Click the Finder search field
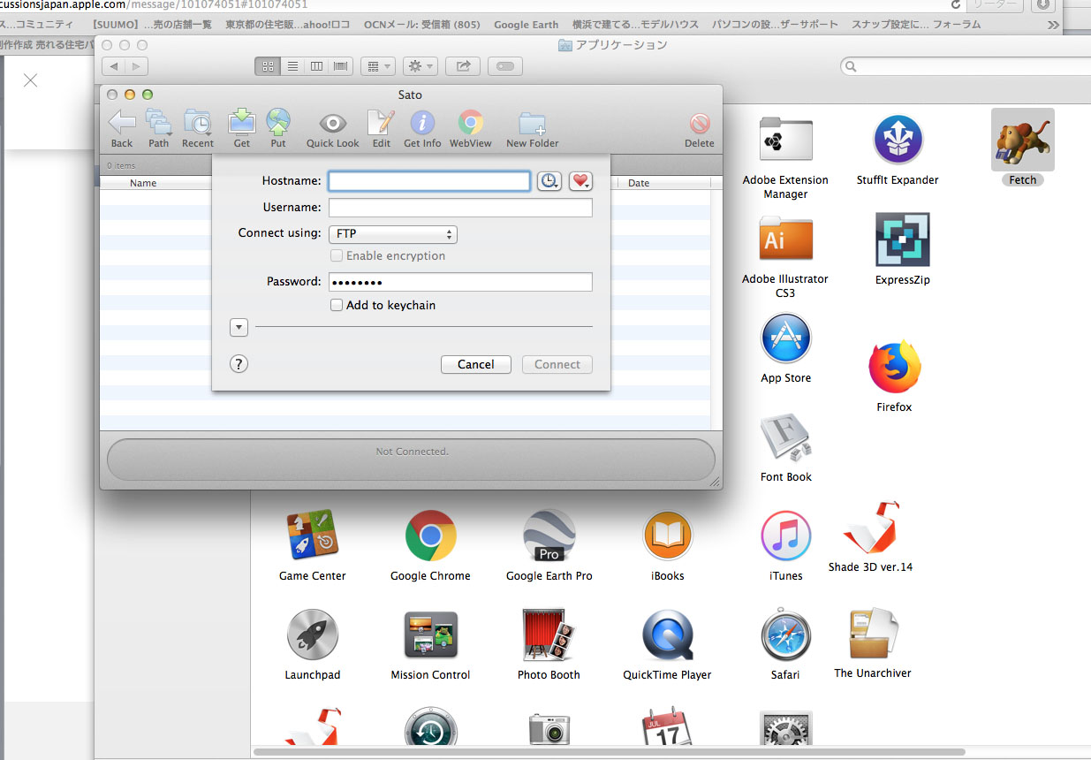1091x760 pixels. [966, 66]
